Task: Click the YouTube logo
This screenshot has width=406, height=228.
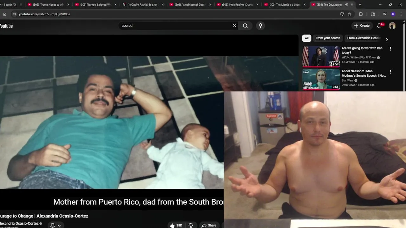Action: (x=6, y=26)
